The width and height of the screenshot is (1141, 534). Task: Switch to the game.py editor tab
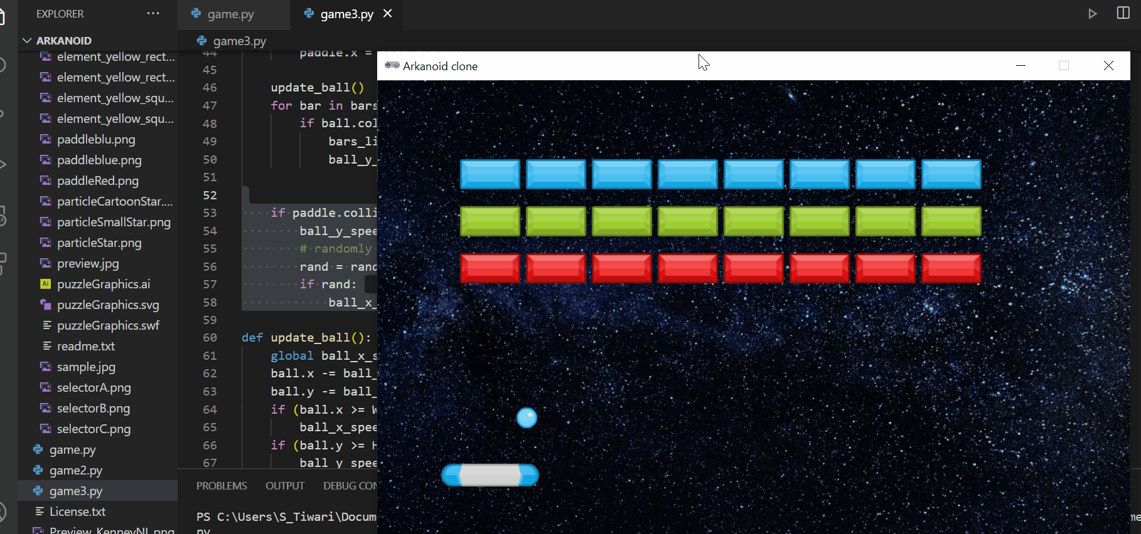231,14
